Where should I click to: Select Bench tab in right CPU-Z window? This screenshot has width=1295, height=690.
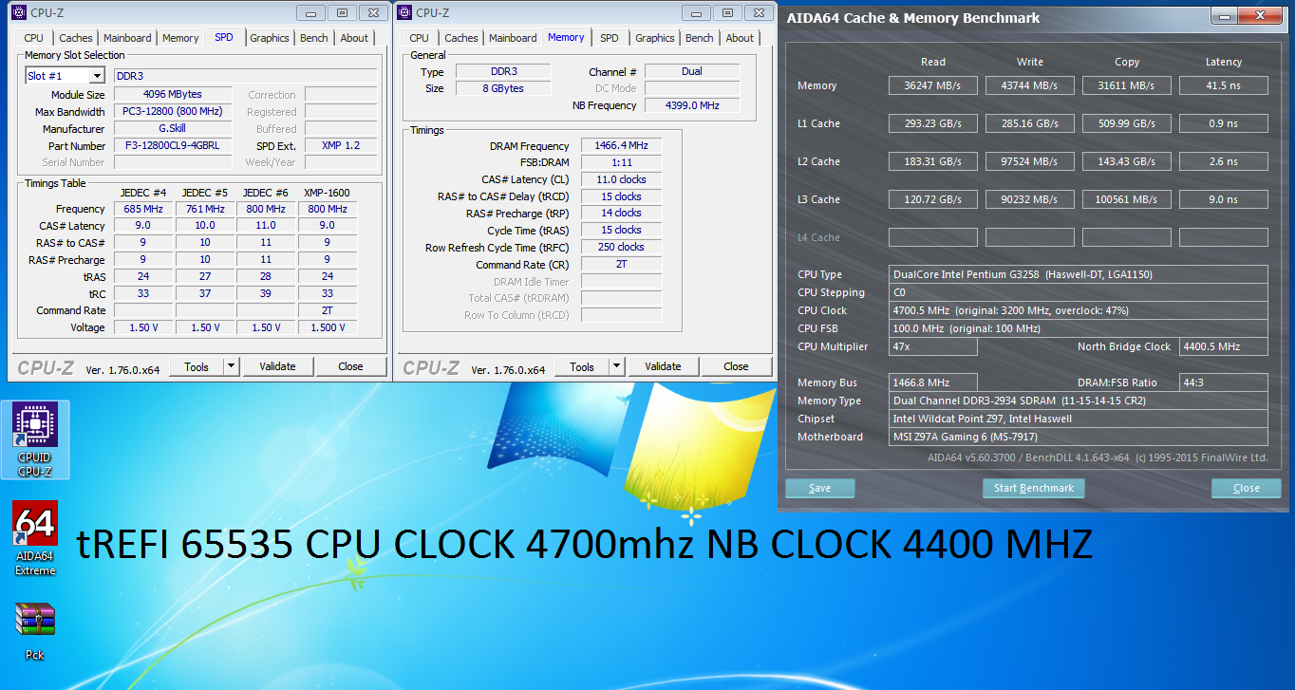(x=700, y=38)
